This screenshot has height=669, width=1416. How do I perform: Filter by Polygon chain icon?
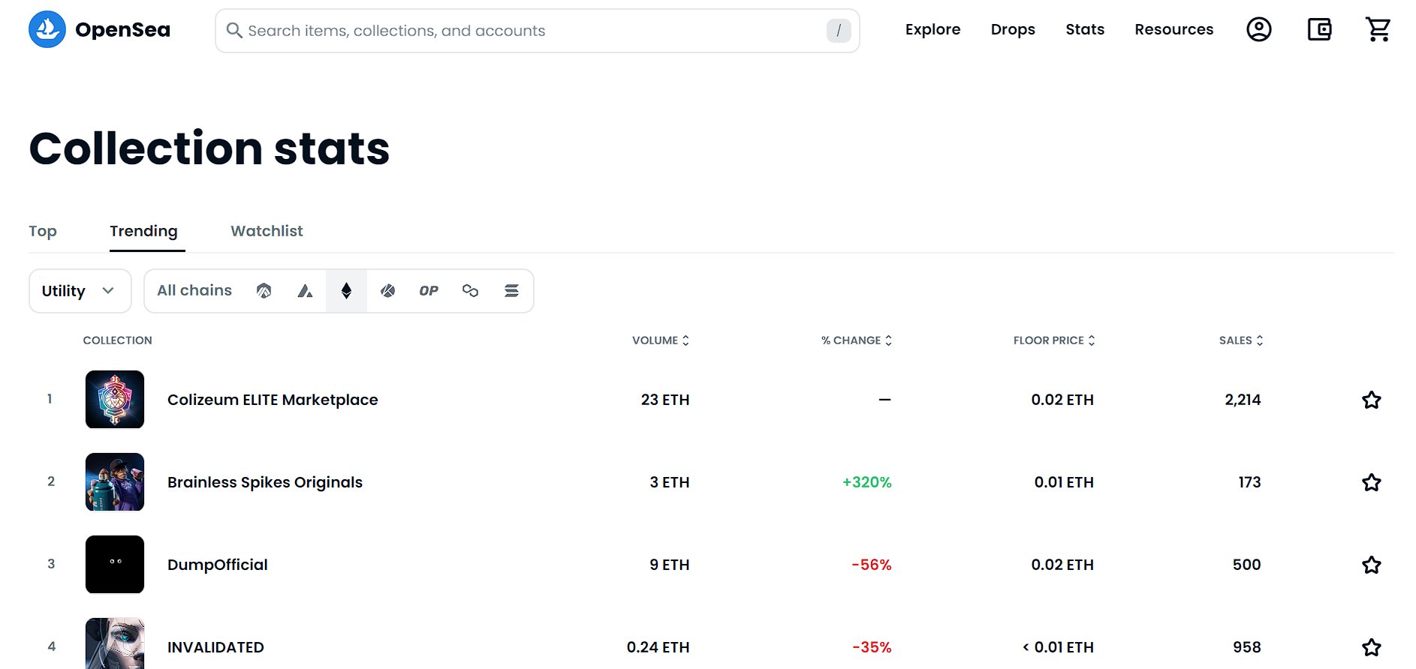pos(470,291)
